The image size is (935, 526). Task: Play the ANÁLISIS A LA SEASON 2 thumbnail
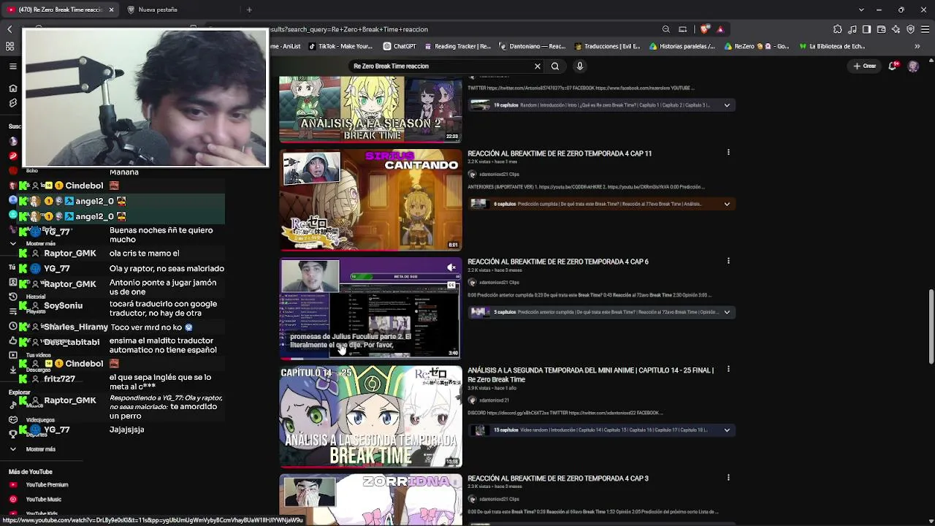pyautogui.click(x=370, y=110)
